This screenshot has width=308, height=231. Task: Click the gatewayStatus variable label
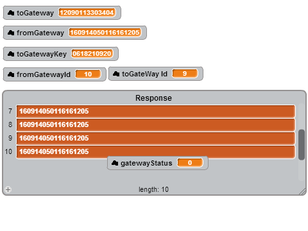[146, 163]
